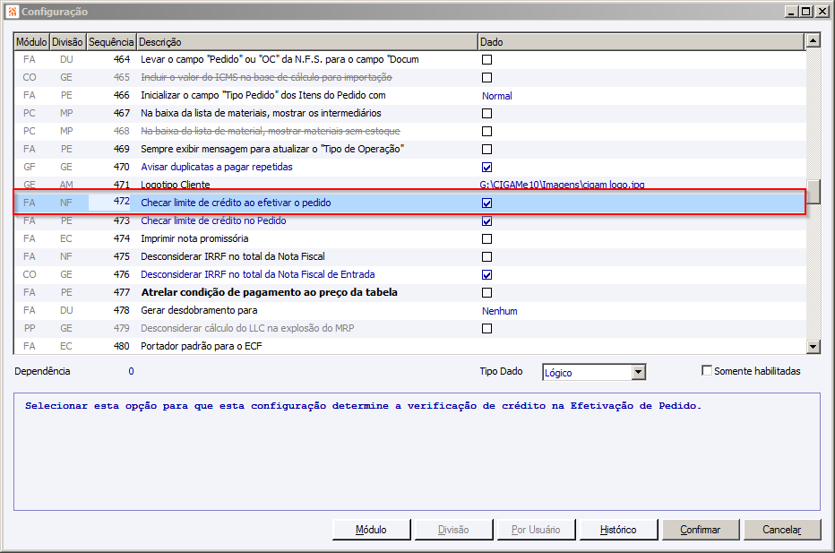Maximize the Configuração window

[806, 11]
